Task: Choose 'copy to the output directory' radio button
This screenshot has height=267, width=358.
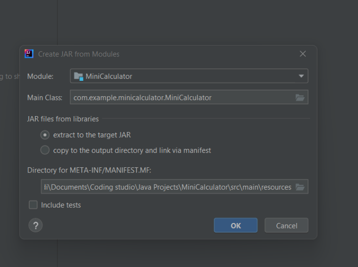Action: point(45,150)
